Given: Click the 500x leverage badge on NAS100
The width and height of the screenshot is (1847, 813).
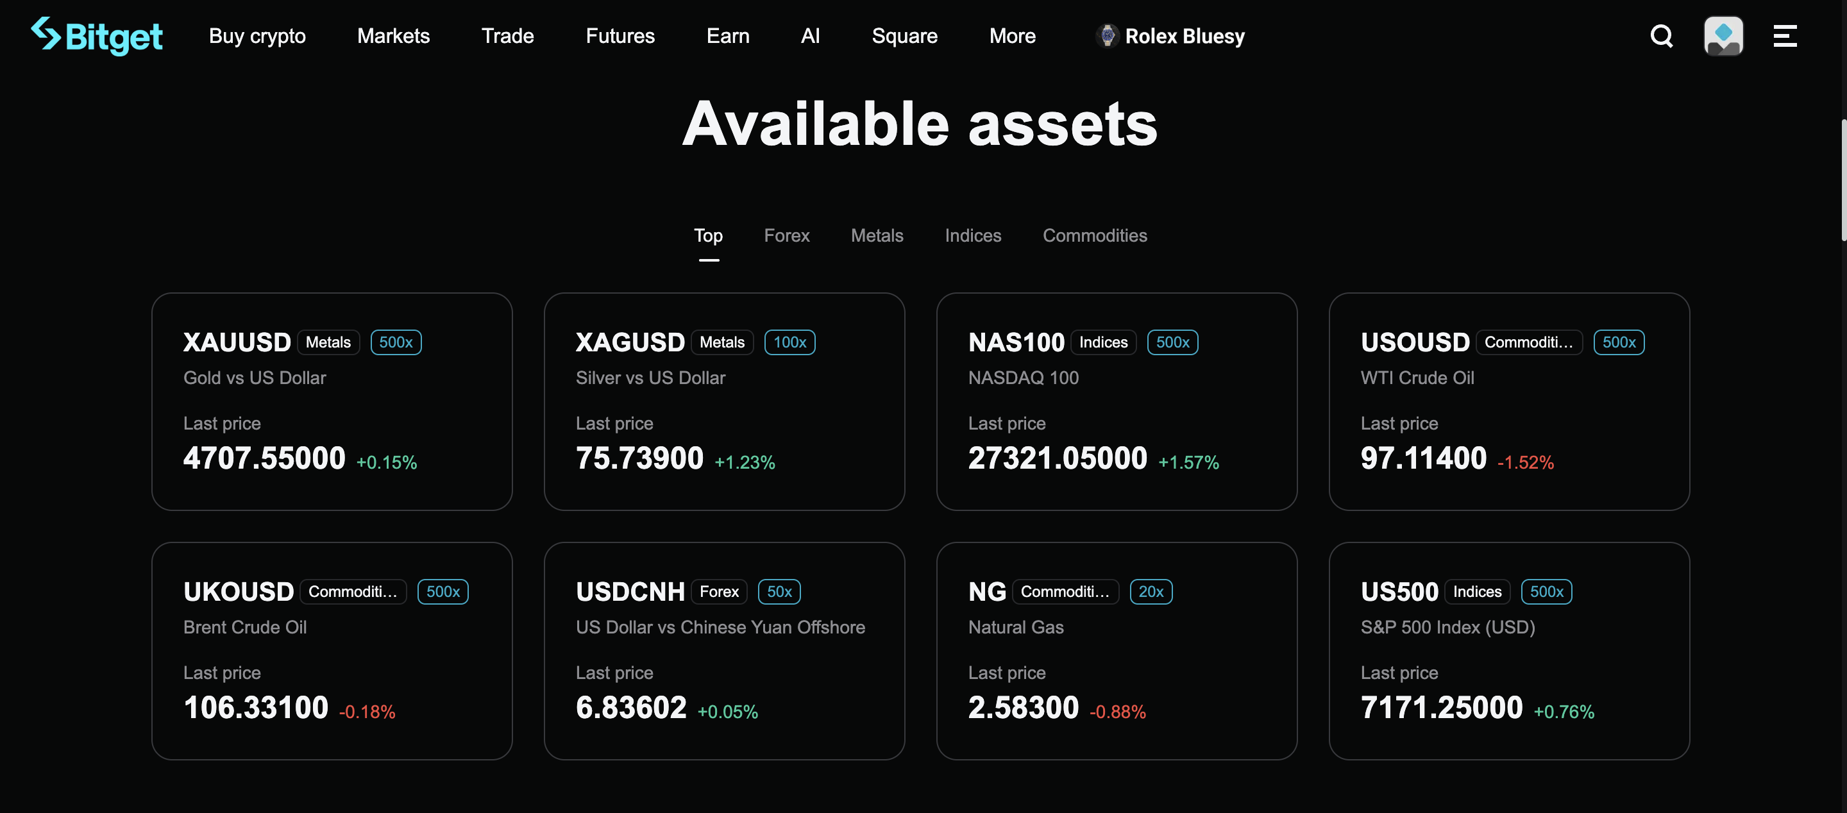Looking at the screenshot, I should tap(1172, 342).
